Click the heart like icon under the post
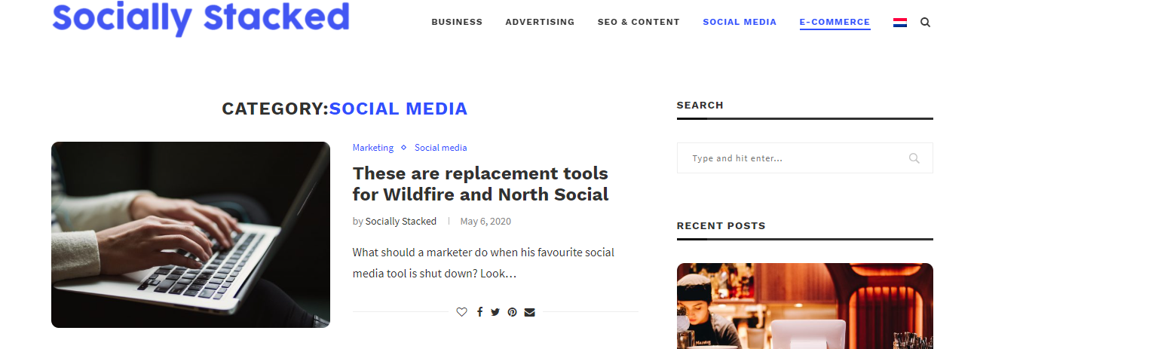1170x349 pixels. 461,312
